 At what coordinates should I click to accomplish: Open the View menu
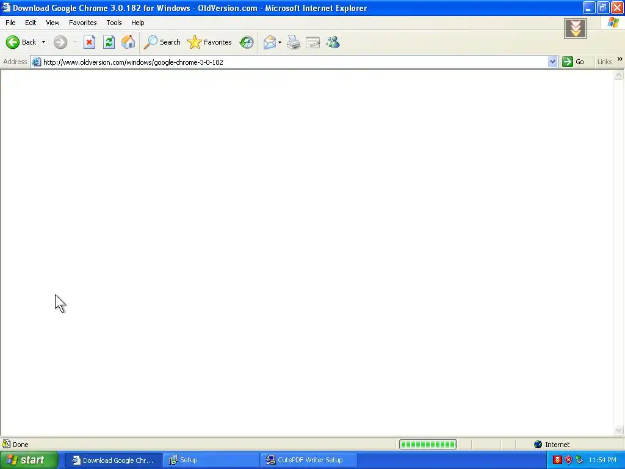[52, 23]
